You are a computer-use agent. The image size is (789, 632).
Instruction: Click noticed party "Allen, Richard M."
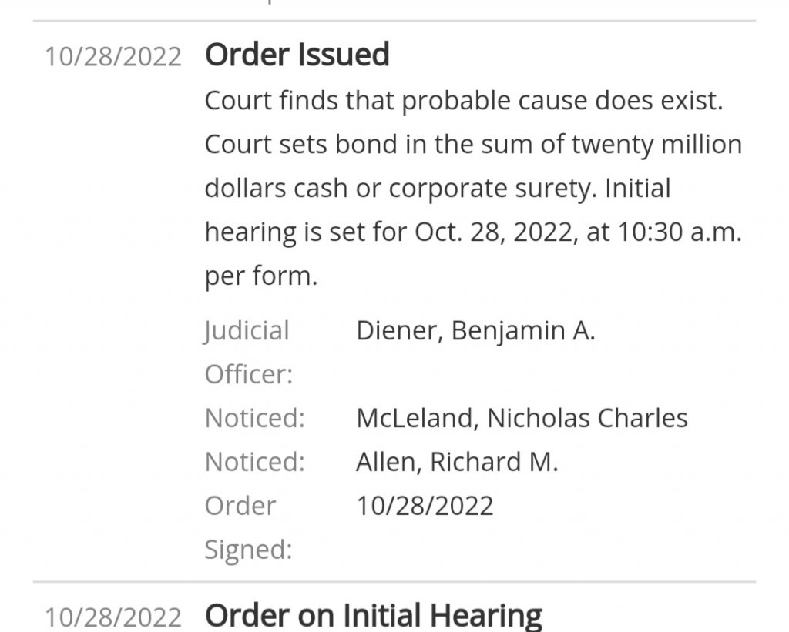457,462
